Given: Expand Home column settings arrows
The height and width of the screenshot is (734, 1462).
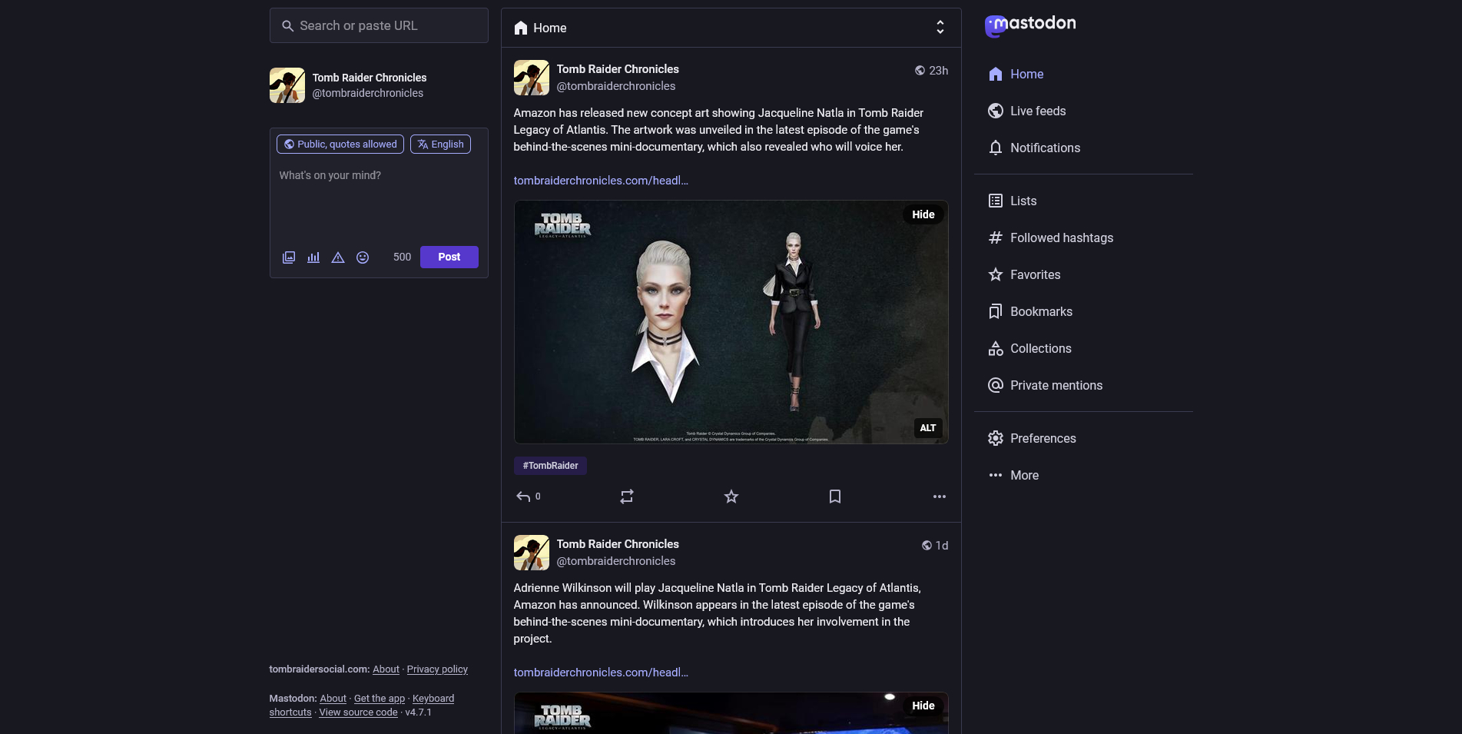Looking at the screenshot, I should 940,28.
